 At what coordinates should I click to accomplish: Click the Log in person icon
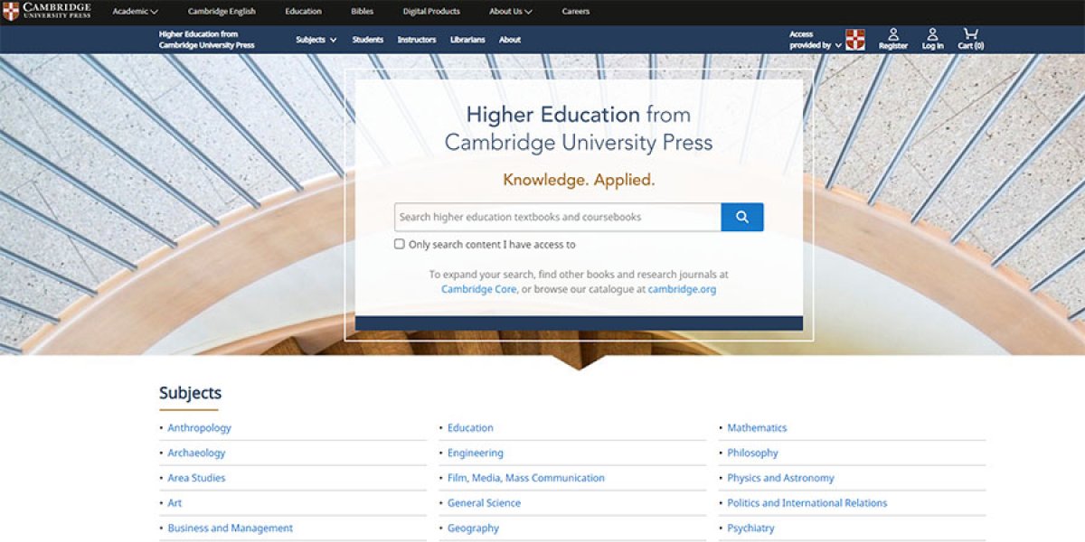(932, 34)
